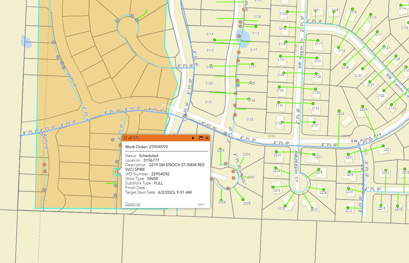Click the parcel labeled 3130

[x=208, y=102]
